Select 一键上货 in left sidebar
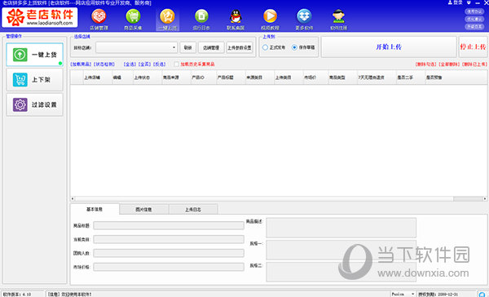This screenshot has height=297, width=489. pos(34,55)
